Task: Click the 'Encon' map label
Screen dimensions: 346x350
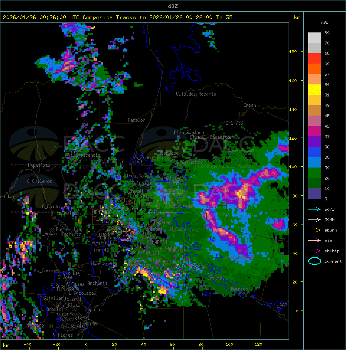Action: pyautogui.click(x=250, y=105)
